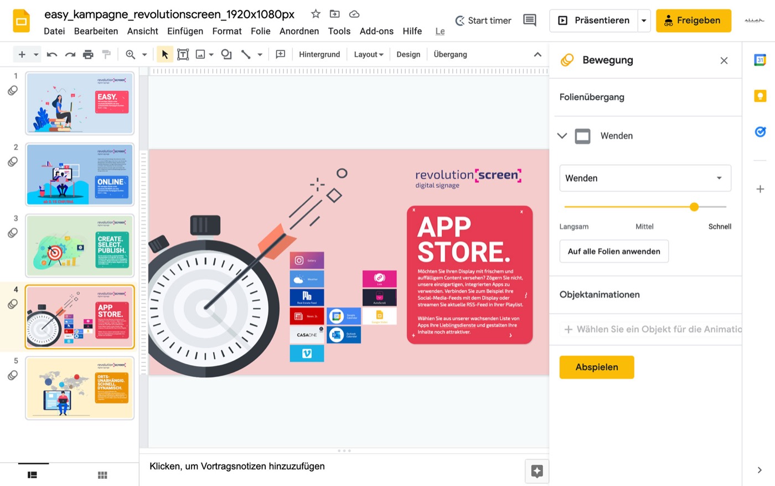Image resolution: width=775 pixels, height=486 pixels.
Task: Click the presentation title to rename
Action: pyautogui.click(x=169, y=14)
